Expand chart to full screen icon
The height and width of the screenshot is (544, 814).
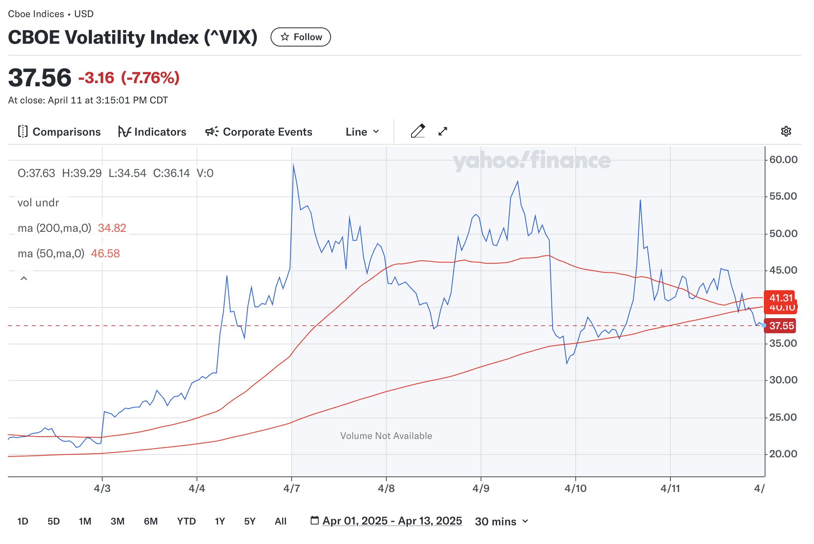443,131
